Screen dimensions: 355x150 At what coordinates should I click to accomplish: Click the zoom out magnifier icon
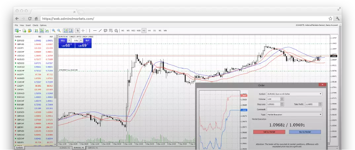tap(59, 30)
